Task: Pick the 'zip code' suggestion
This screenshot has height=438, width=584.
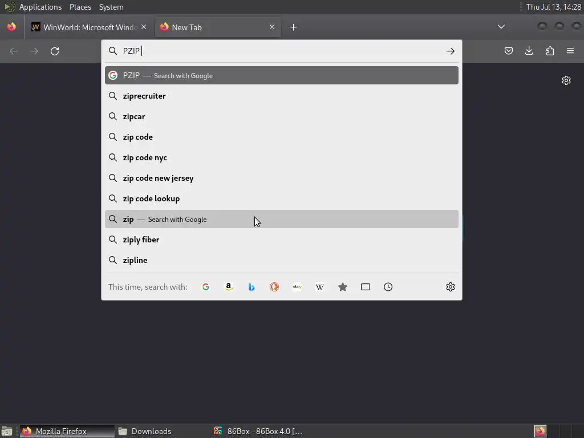Action: coord(282,137)
